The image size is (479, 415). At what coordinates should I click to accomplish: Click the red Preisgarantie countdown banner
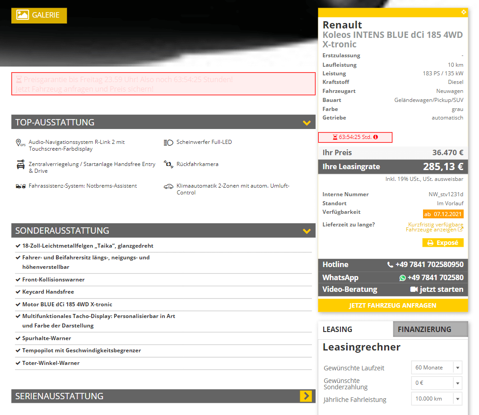point(163,84)
